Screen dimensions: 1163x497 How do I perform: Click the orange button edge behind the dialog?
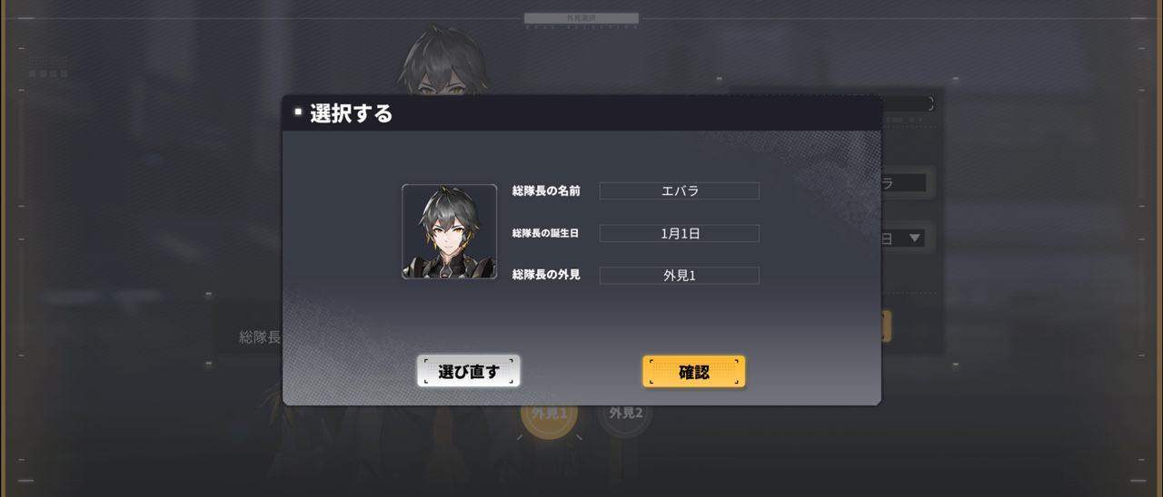(887, 326)
